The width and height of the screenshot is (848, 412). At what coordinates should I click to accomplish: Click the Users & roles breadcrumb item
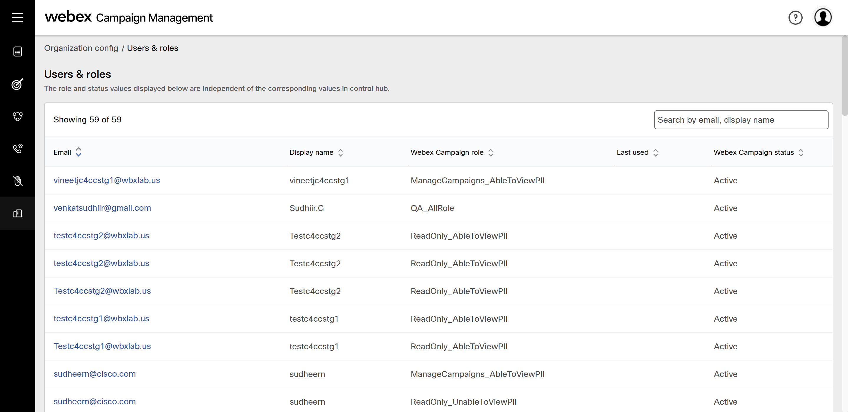click(153, 48)
